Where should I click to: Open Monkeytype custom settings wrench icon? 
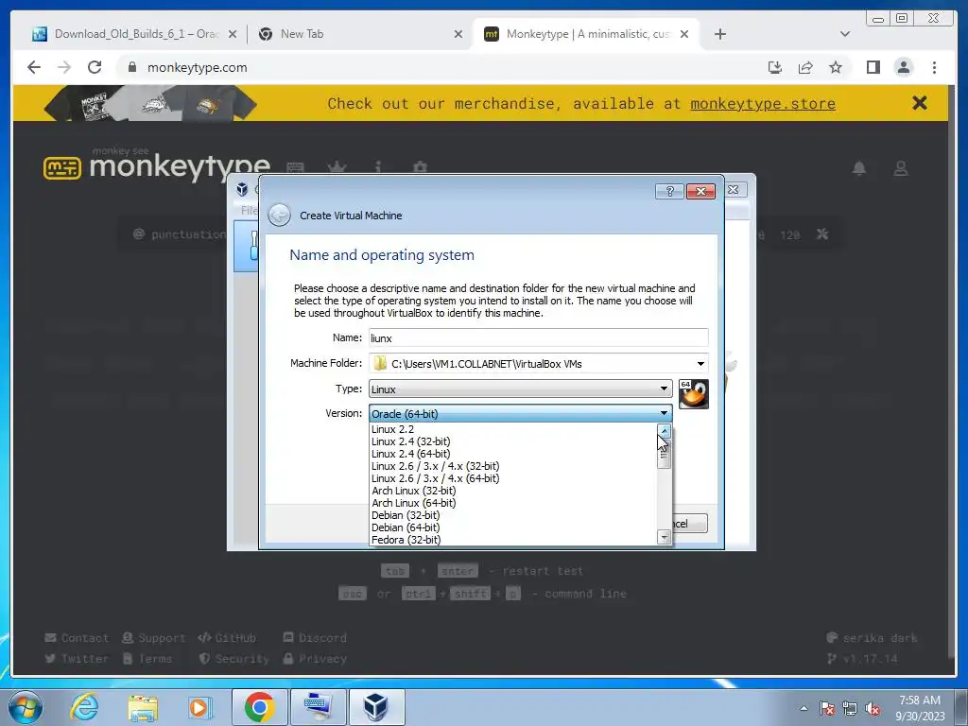click(x=822, y=234)
